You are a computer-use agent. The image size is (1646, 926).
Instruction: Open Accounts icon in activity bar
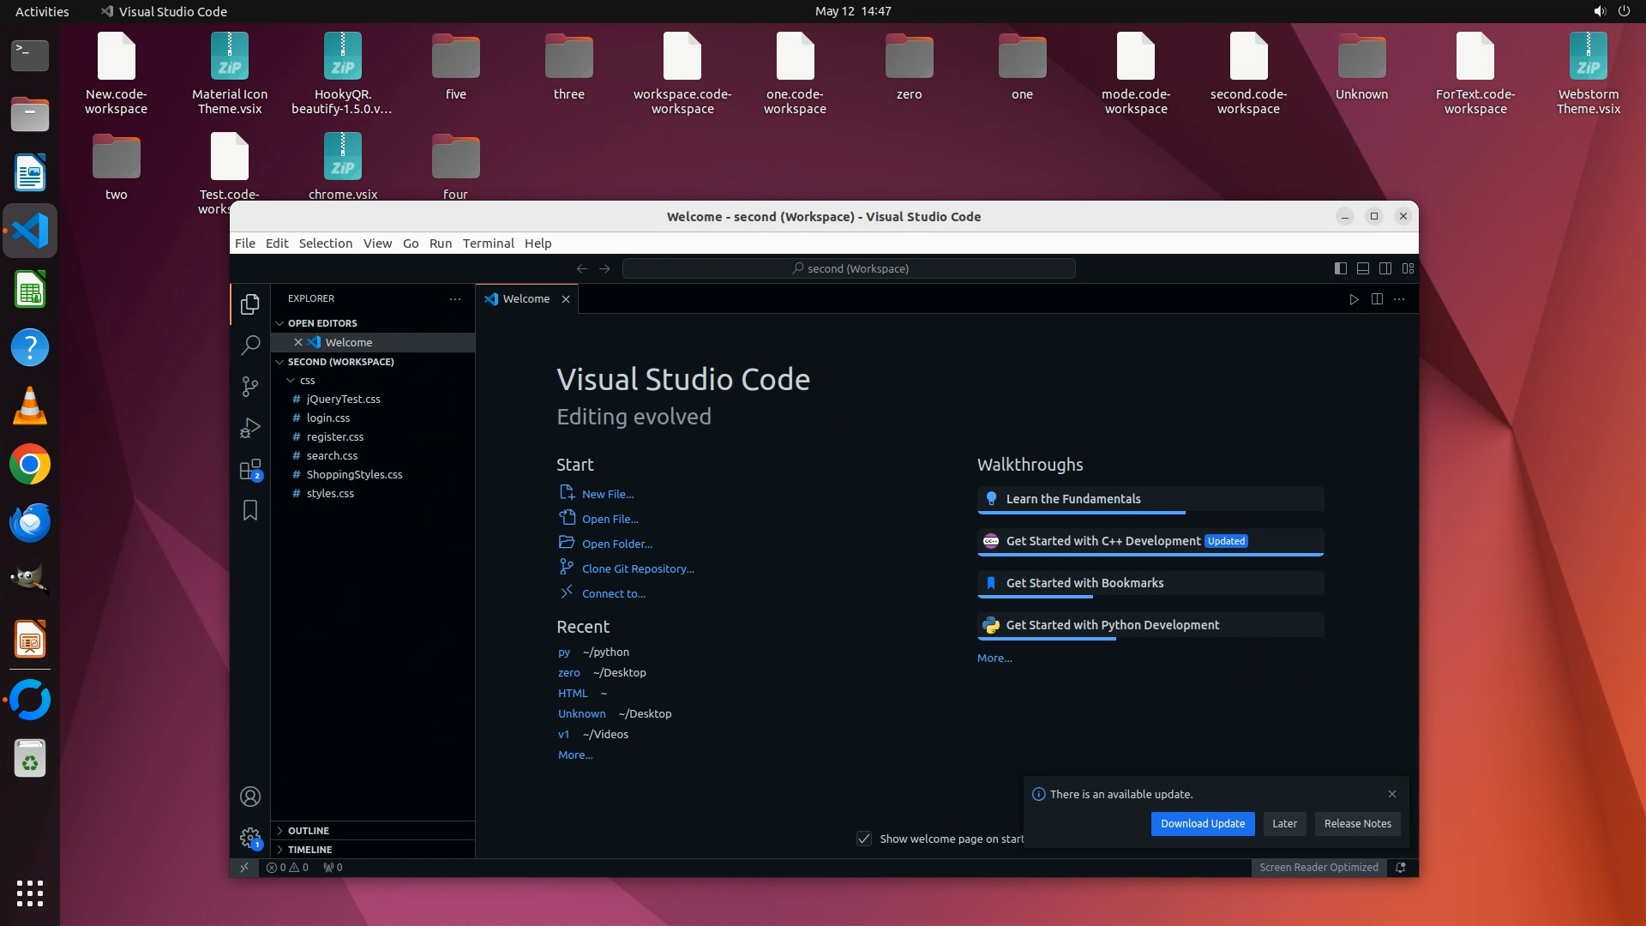coord(249,797)
